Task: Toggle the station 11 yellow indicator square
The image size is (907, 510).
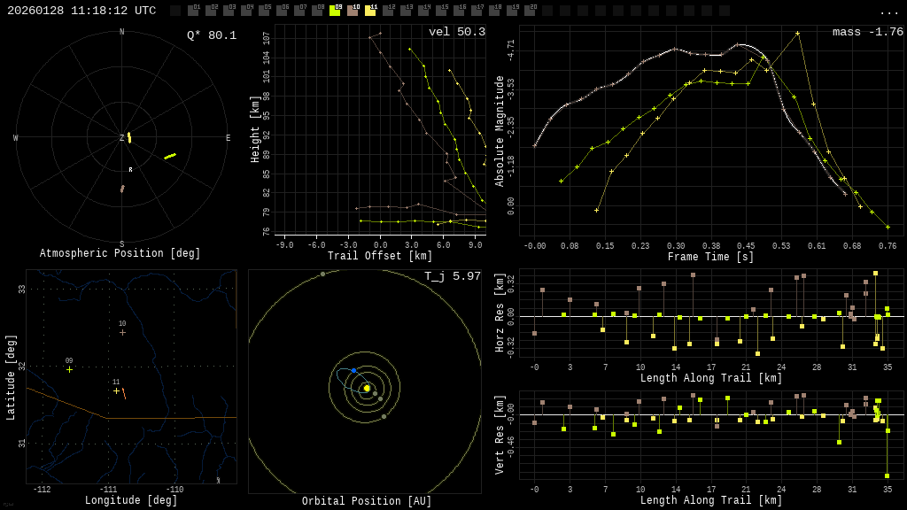Action: pyautogui.click(x=370, y=11)
